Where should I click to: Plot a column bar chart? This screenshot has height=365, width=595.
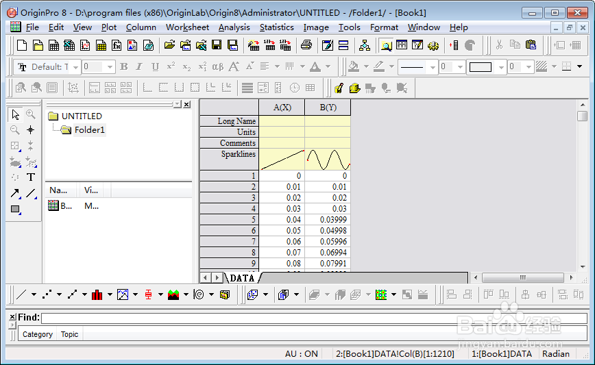pos(97,294)
